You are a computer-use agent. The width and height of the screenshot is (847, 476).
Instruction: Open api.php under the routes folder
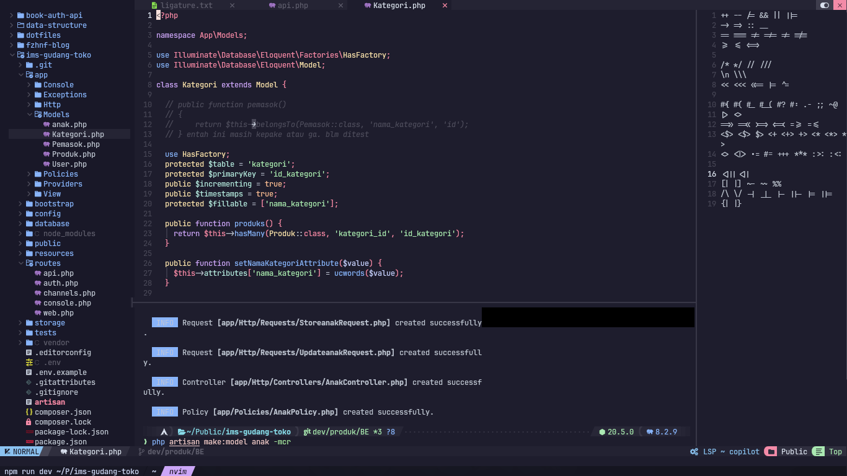click(x=58, y=273)
